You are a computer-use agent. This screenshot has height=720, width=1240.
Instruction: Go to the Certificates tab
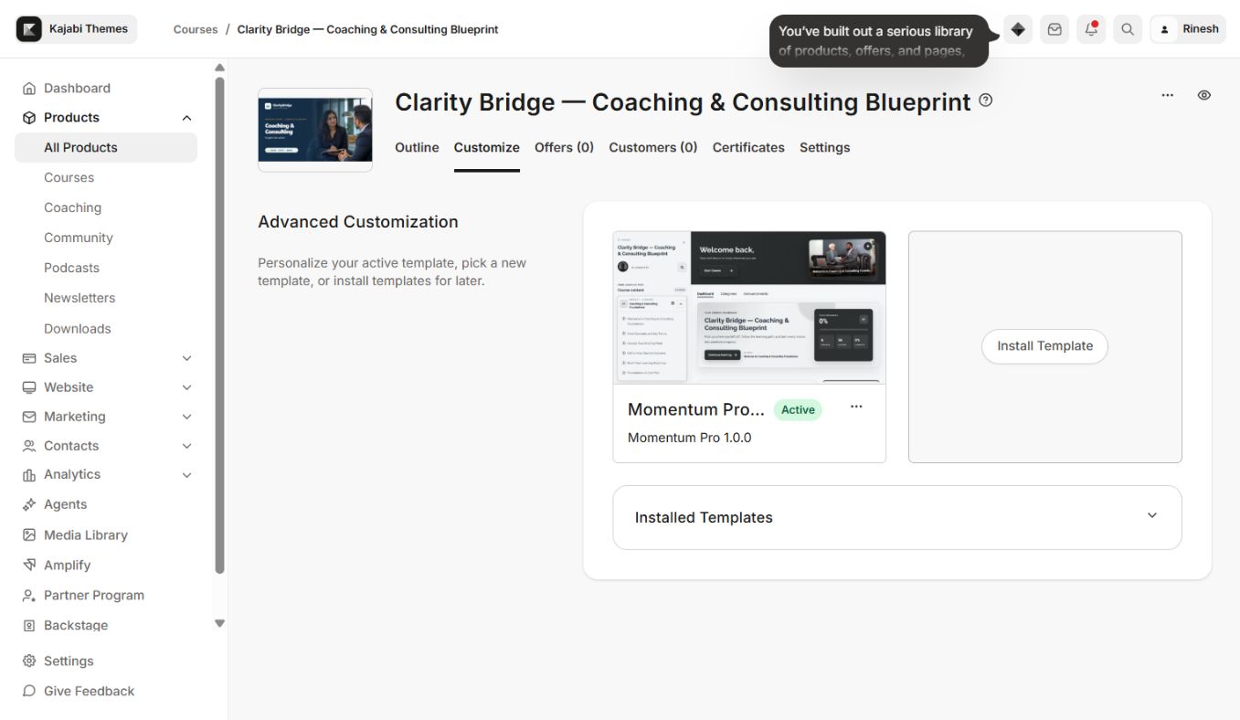point(748,148)
